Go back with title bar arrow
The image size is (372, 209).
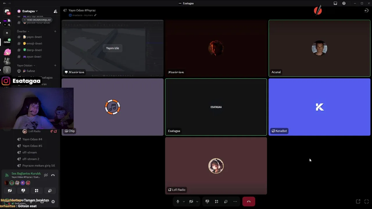coord(4,3)
